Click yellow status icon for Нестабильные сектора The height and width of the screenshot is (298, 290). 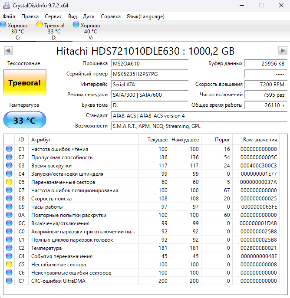(9, 265)
